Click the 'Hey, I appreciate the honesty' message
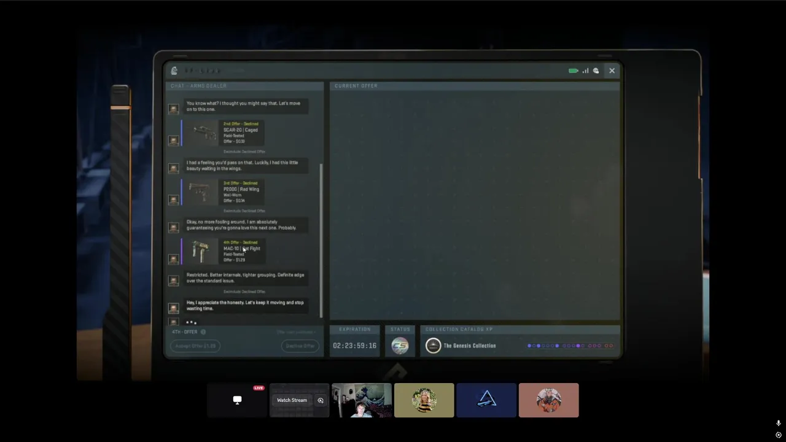The height and width of the screenshot is (442, 786). 246,305
